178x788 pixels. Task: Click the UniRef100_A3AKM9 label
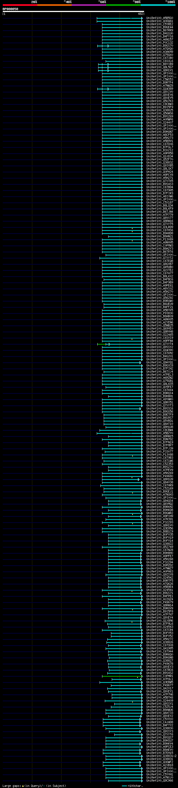[x=159, y=52]
